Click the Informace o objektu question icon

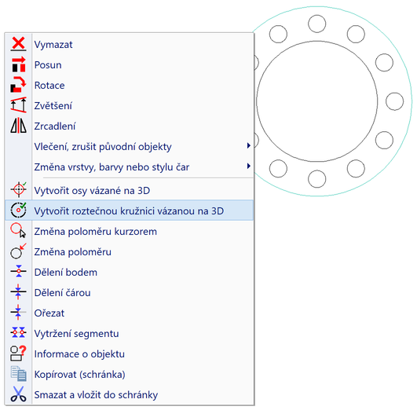click(18, 353)
